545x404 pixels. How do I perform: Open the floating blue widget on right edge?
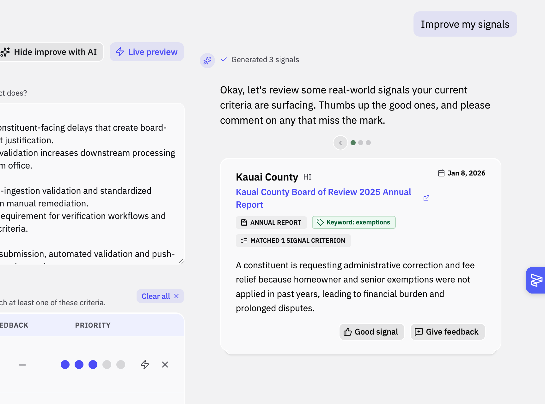click(x=536, y=280)
